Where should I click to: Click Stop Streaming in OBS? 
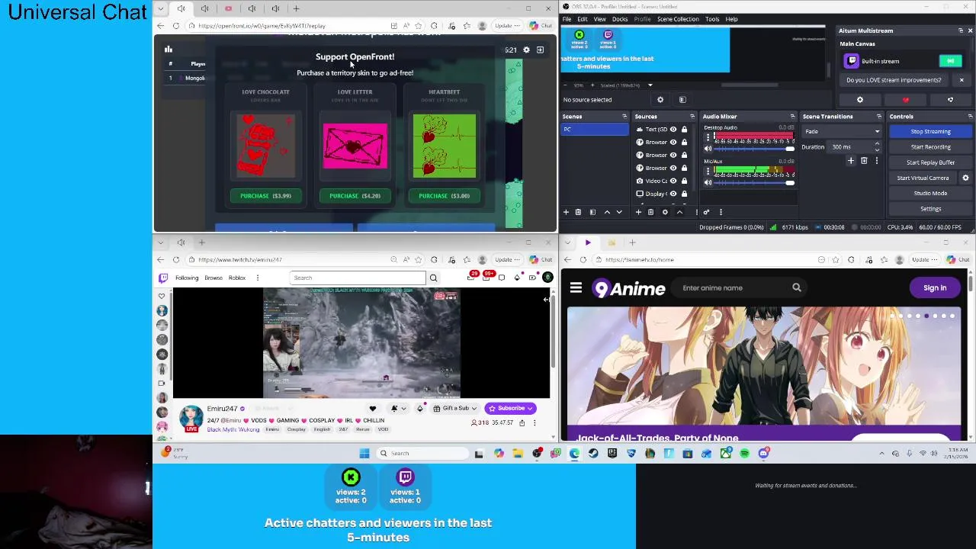click(930, 131)
